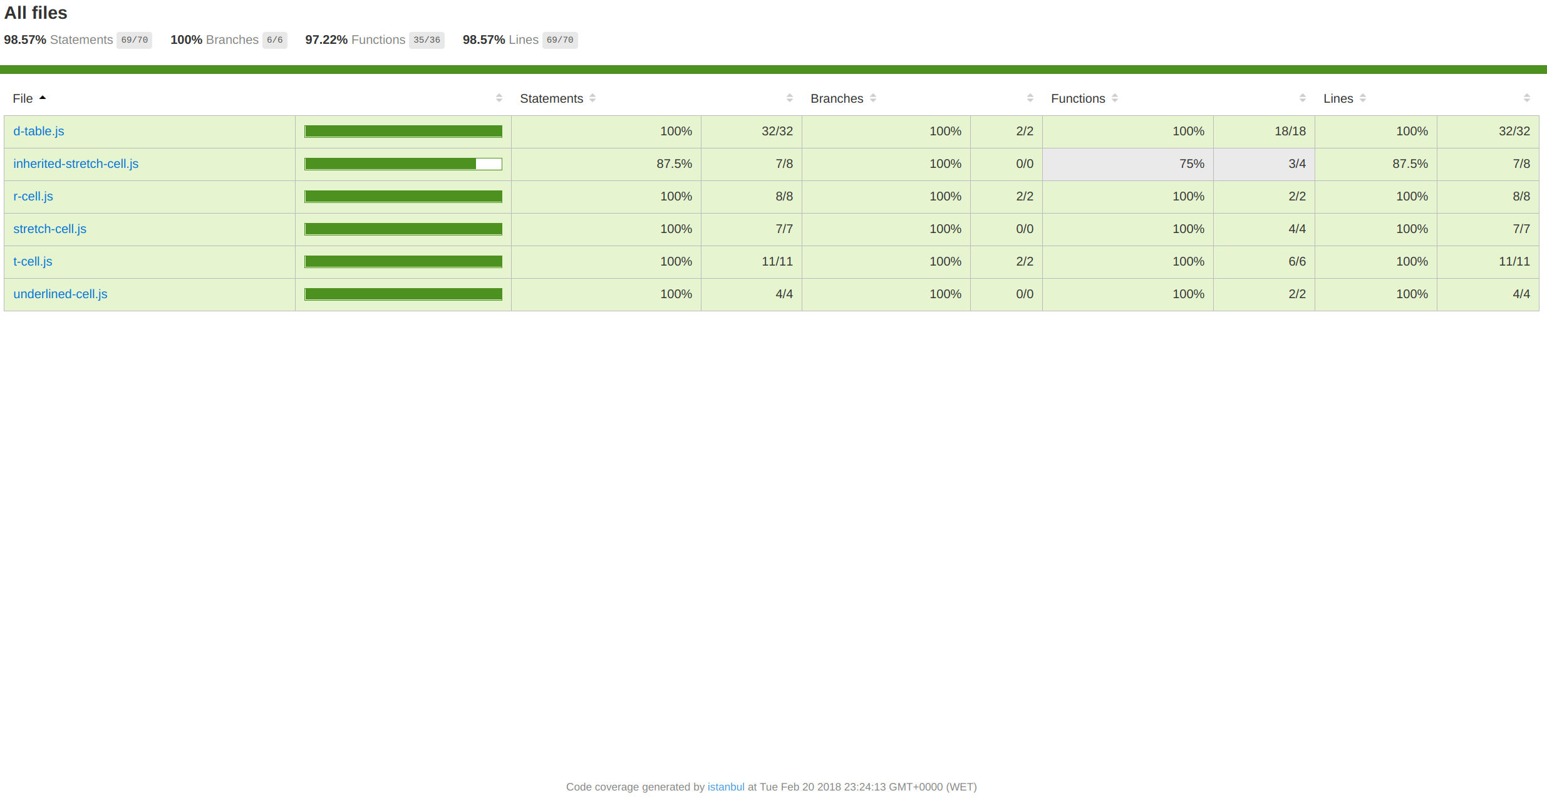The height and width of the screenshot is (798, 1547).
Task: Open t-cell.js file link
Action: [x=33, y=262]
